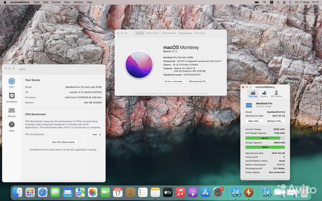
Task: Open Reminders from the Dock
Action: 143,193
